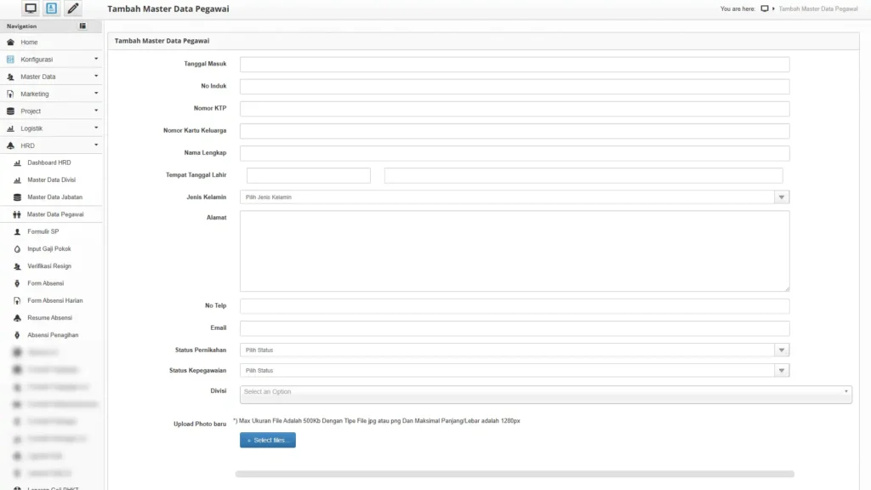Click the user profile icon in top toolbar

tap(52, 9)
